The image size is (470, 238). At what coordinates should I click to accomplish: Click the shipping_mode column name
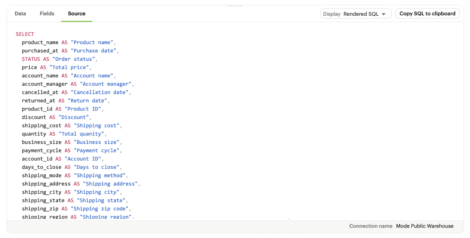coord(42,175)
